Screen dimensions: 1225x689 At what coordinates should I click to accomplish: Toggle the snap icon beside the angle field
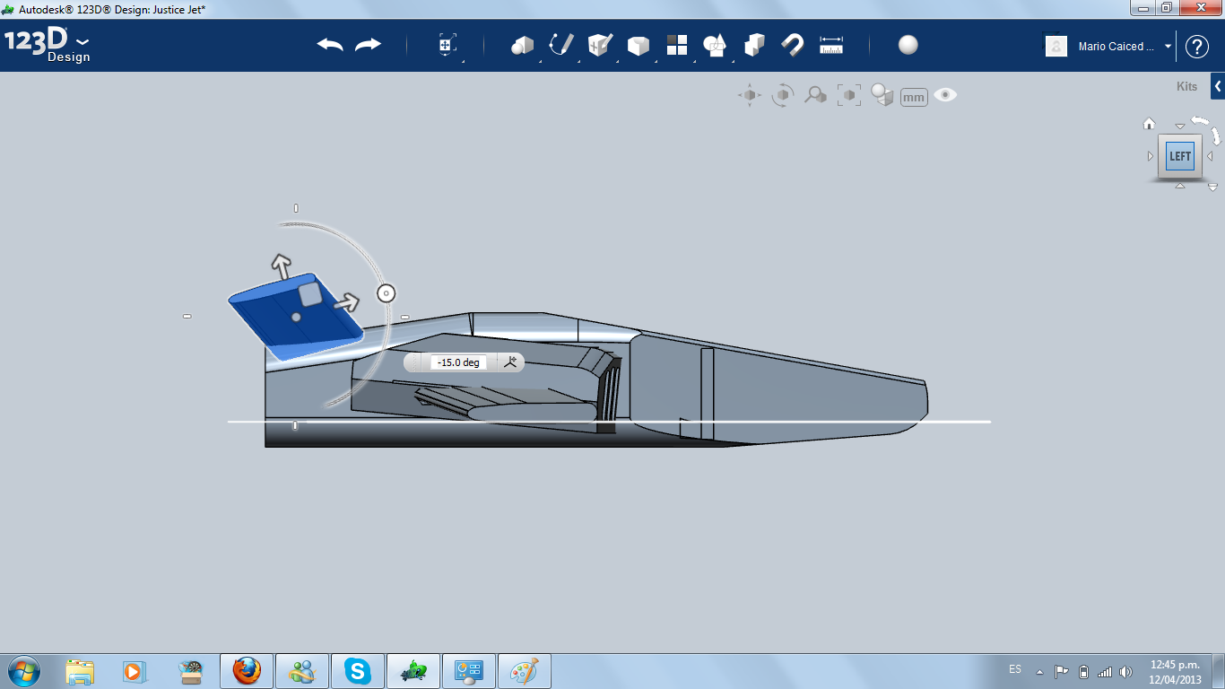point(510,362)
